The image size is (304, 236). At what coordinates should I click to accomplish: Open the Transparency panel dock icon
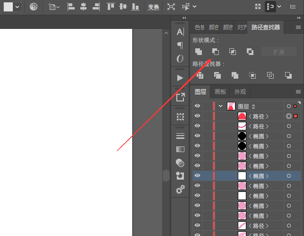pyautogui.click(x=180, y=163)
